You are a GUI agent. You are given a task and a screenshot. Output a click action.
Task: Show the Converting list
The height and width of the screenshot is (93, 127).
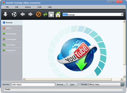coord(12,45)
